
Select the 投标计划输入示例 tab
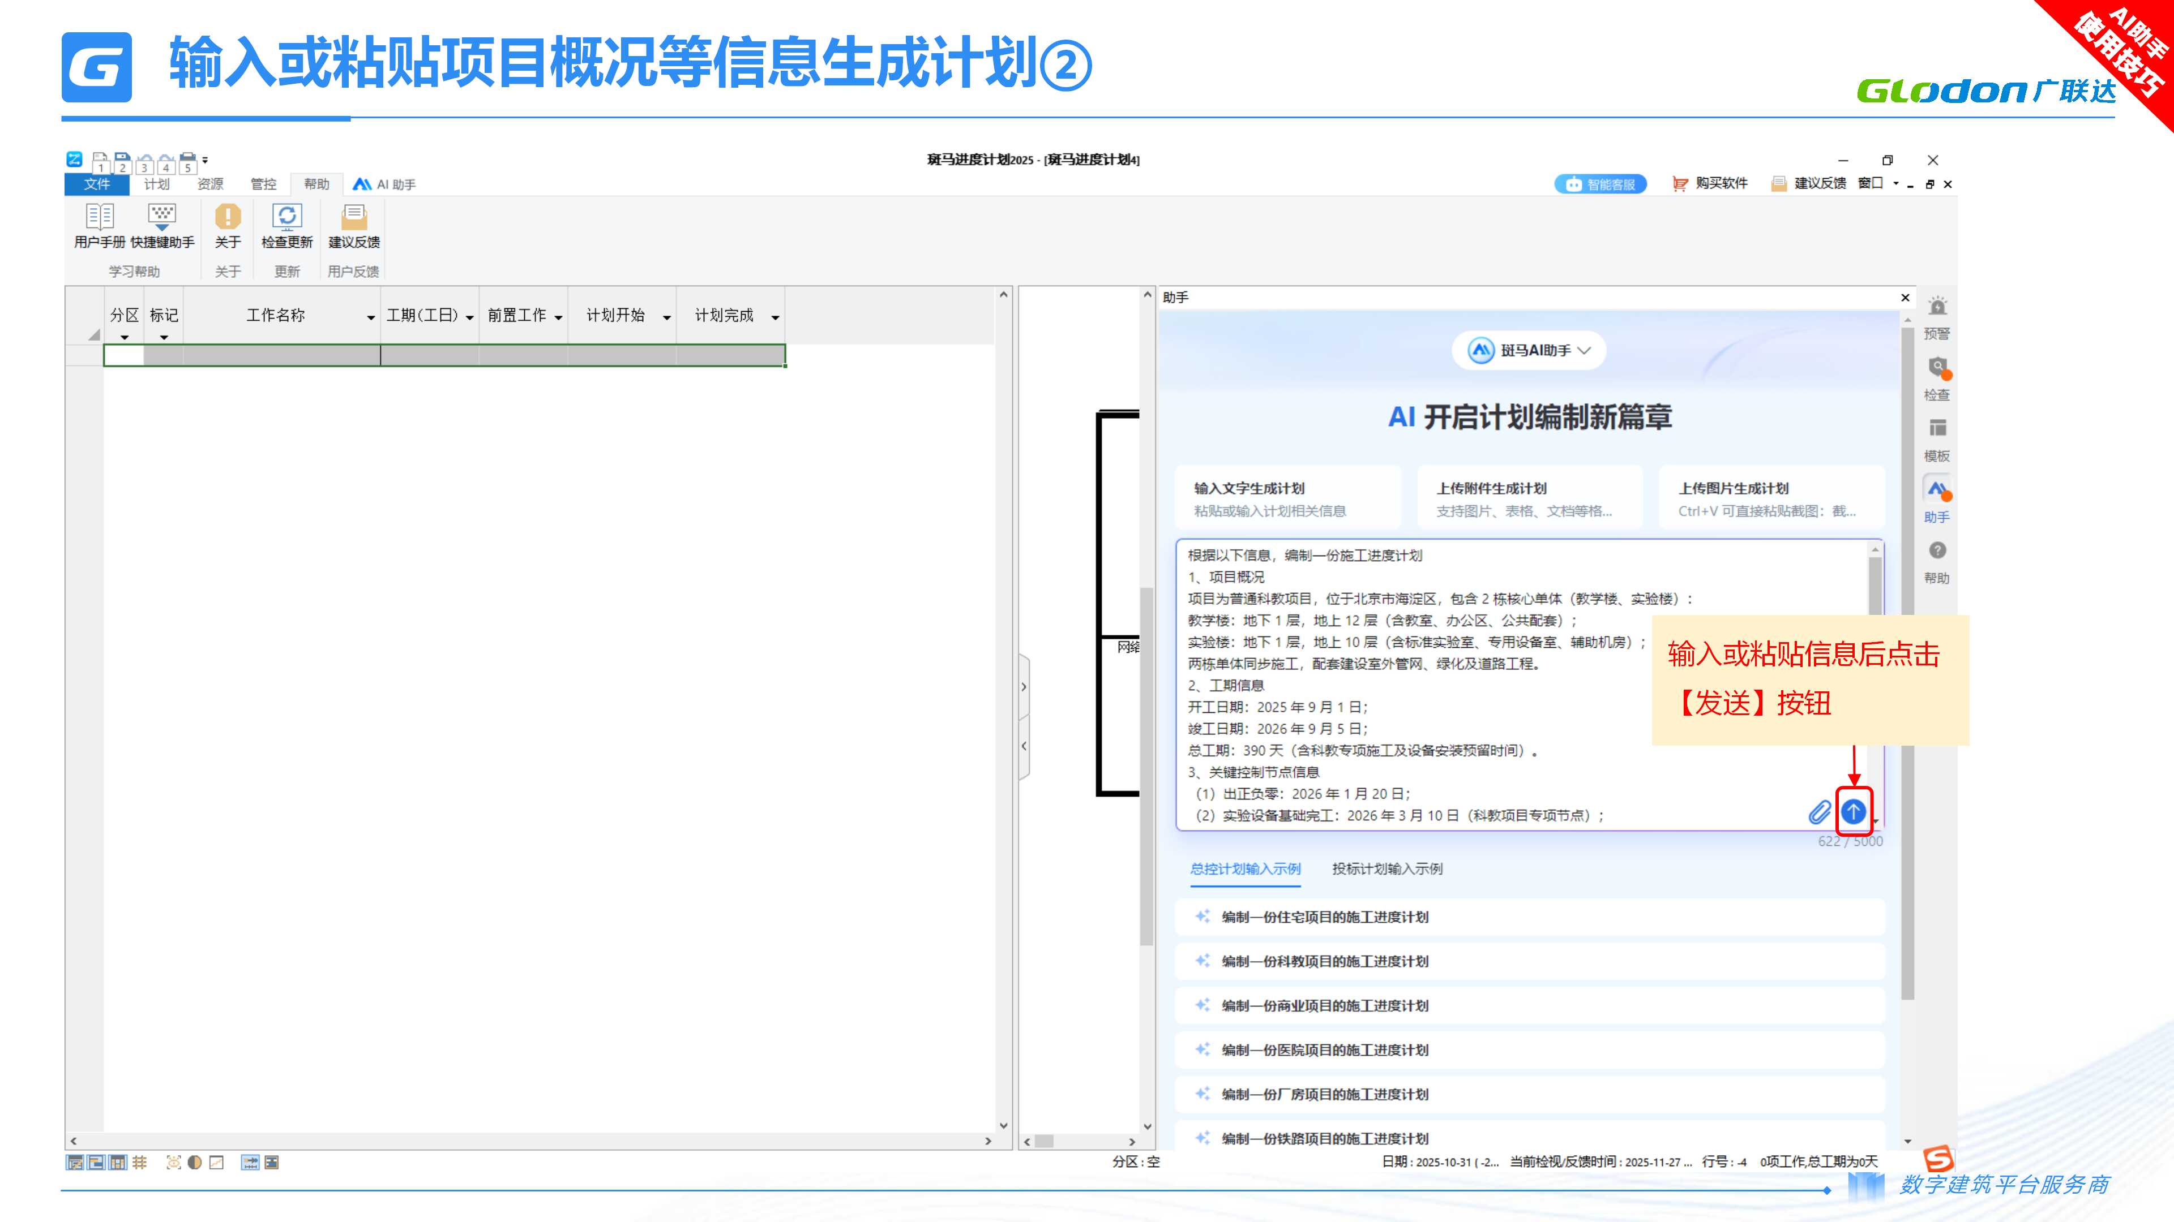[1386, 868]
